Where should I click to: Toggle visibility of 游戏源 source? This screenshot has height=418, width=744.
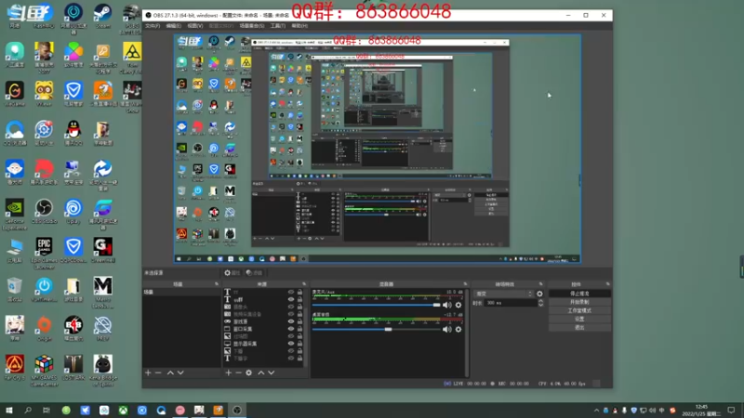(291, 321)
